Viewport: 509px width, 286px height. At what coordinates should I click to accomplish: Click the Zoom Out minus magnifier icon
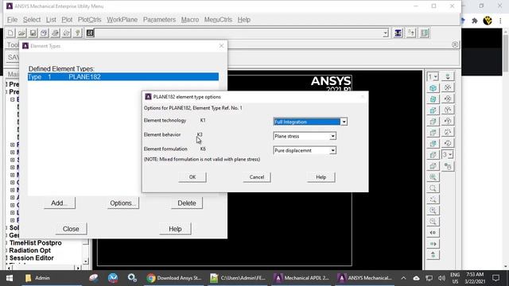pyautogui.click(x=433, y=222)
